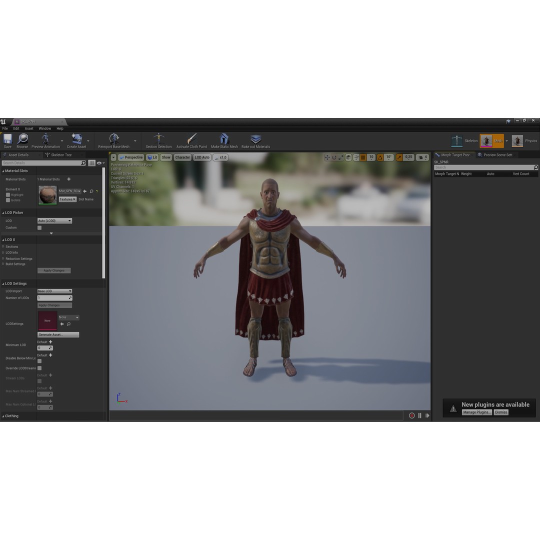Click LODSettings None thumbnail swatch
This screenshot has height=540, width=540.
47,320
